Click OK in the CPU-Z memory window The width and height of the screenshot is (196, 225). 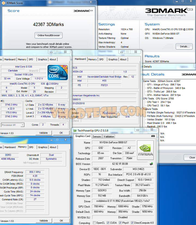point(62,221)
